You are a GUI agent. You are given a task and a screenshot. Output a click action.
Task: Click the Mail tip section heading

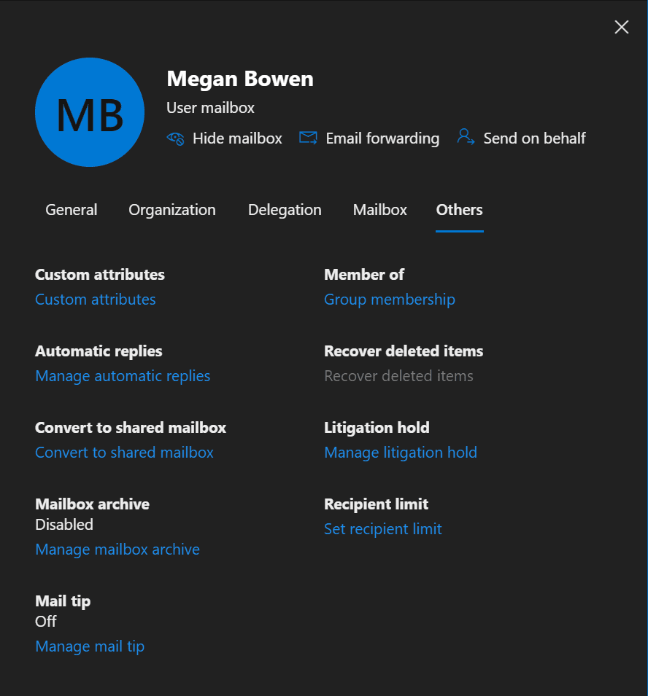[x=63, y=601]
